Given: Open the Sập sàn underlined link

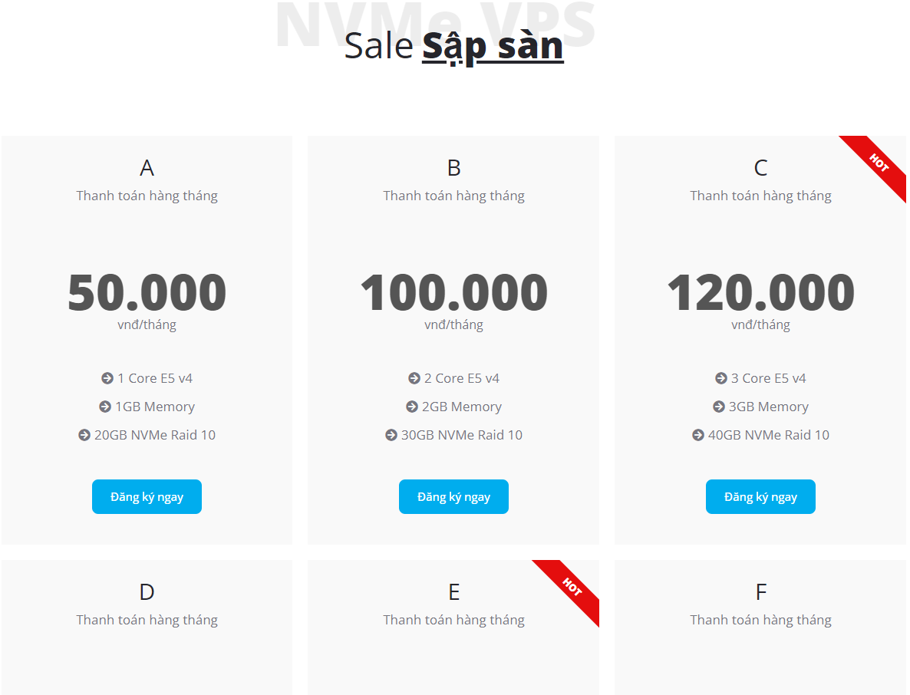Looking at the screenshot, I should [493, 46].
